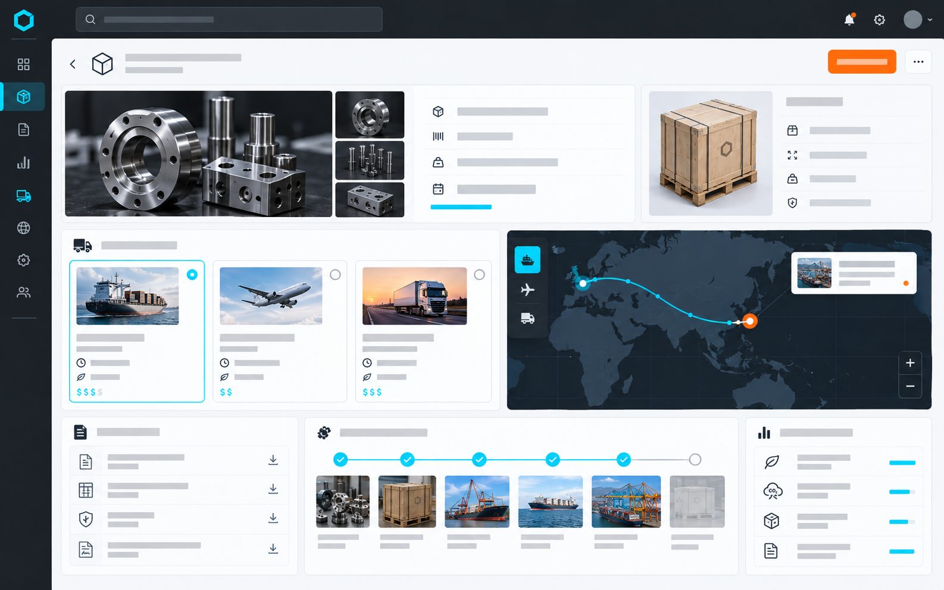Zoom in on the map with plus

tap(910, 363)
